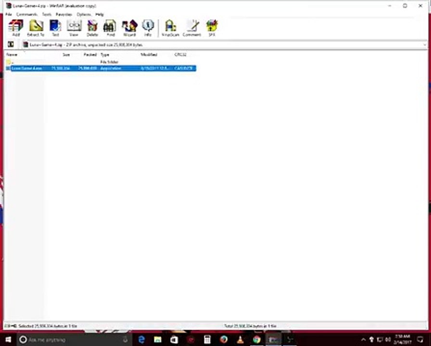Click the Extract To toolbar icon
Viewport: 431px width, 346px height.
point(36,28)
